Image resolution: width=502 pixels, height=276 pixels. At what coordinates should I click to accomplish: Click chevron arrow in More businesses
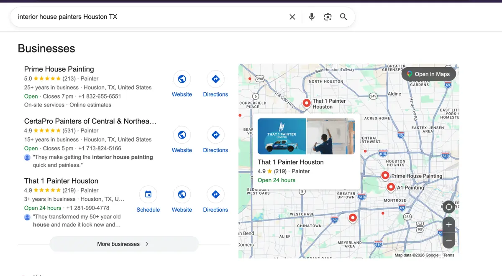pyautogui.click(x=147, y=244)
